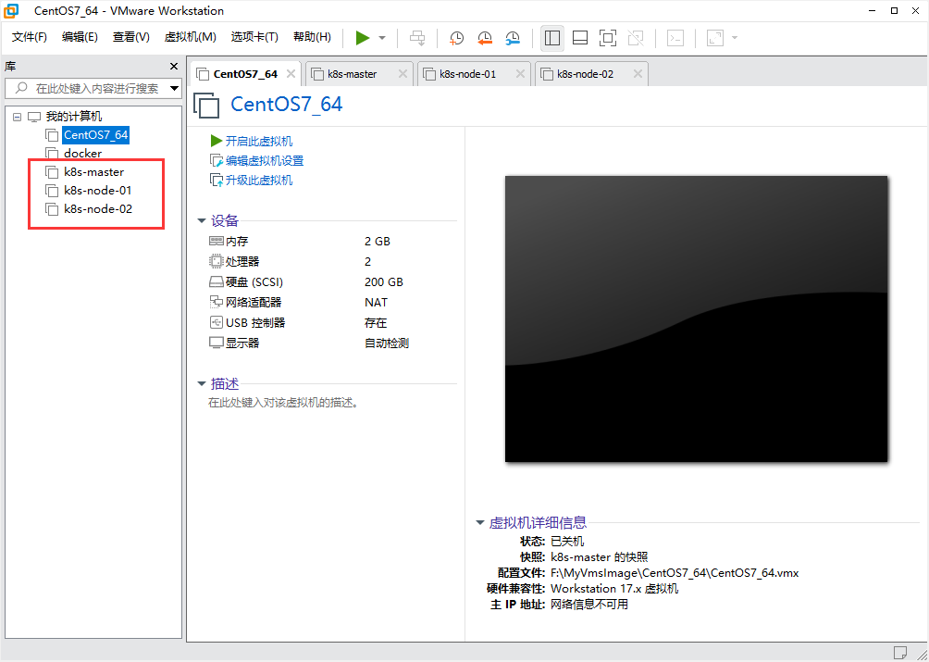This screenshot has height=662, width=929.
Task: Enter full screen mode icon
Action: (607, 38)
